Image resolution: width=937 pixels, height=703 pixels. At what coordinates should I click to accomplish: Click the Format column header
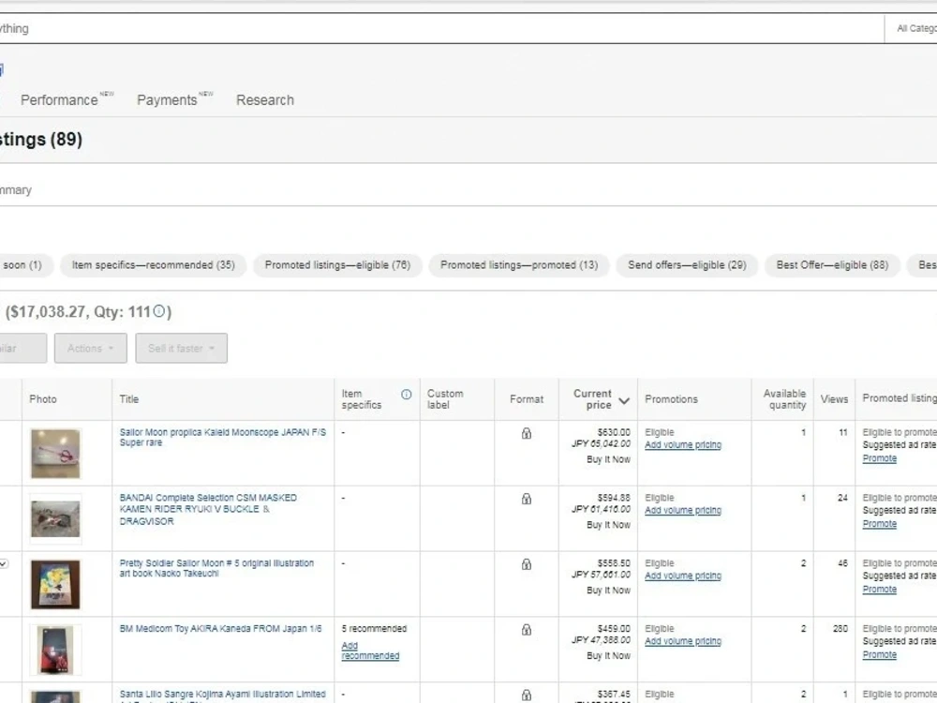(x=527, y=398)
